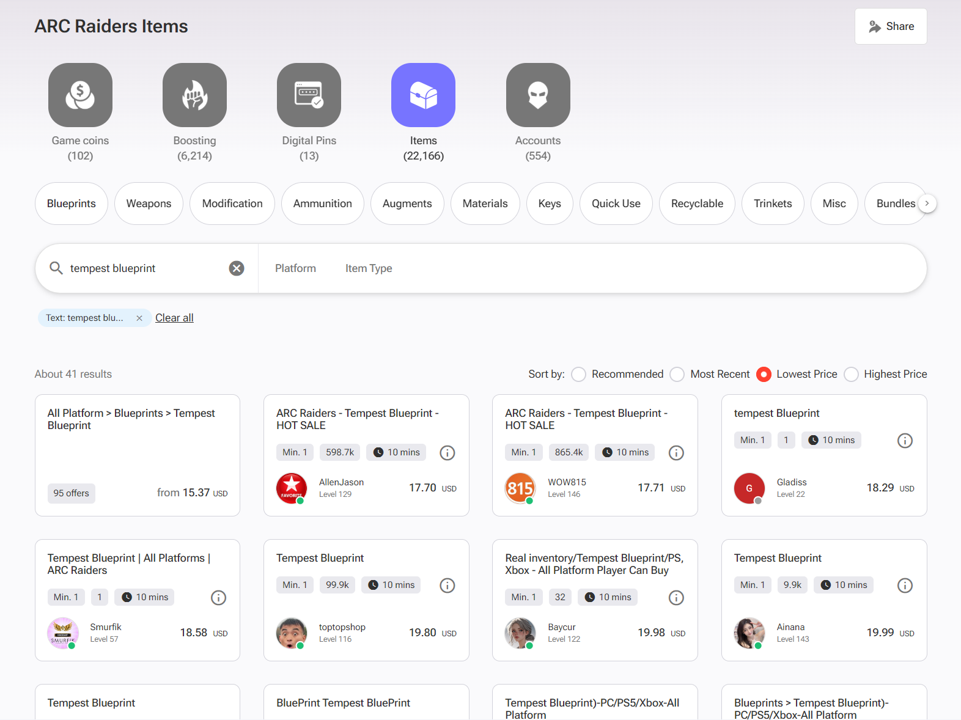This screenshot has height=720, width=961.
Task: Show info for WOW815's 17.71 USD offer
Action: 676,452
